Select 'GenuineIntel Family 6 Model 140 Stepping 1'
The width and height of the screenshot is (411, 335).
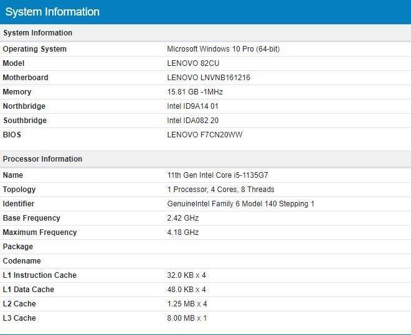(240, 204)
